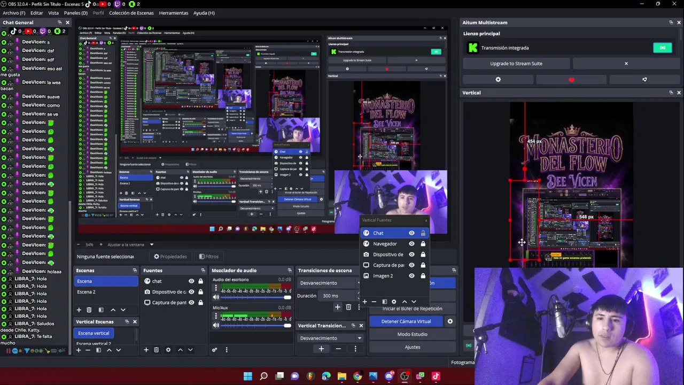684x385 pixels.
Task: Open Ajustar a la ventana preview dropdown
Action: [130, 245]
